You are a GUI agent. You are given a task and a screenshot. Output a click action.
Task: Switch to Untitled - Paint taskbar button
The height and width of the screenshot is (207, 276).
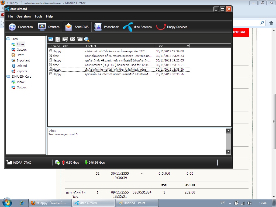click(137, 203)
